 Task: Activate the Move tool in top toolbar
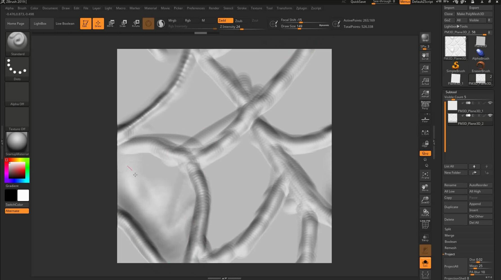point(110,23)
